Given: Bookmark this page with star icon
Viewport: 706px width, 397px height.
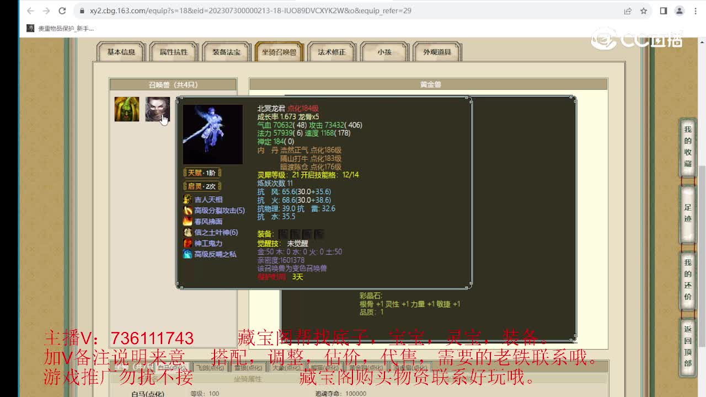Looking at the screenshot, I should [644, 11].
